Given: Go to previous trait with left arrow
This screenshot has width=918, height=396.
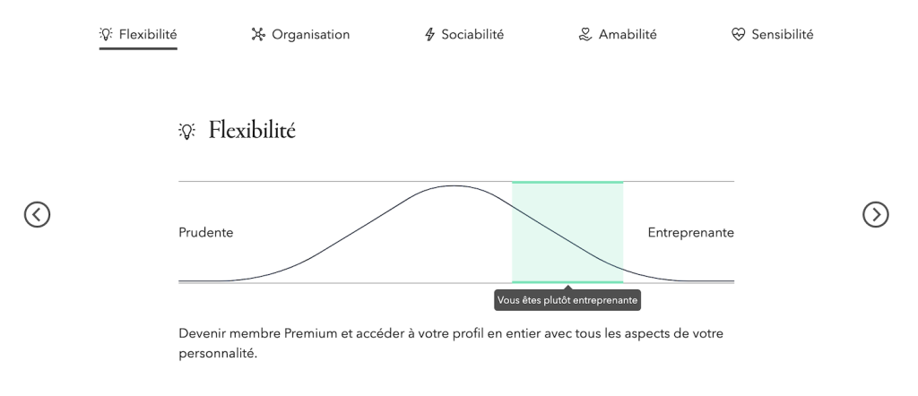Looking at the screenshot, I should tap(37, 213).
